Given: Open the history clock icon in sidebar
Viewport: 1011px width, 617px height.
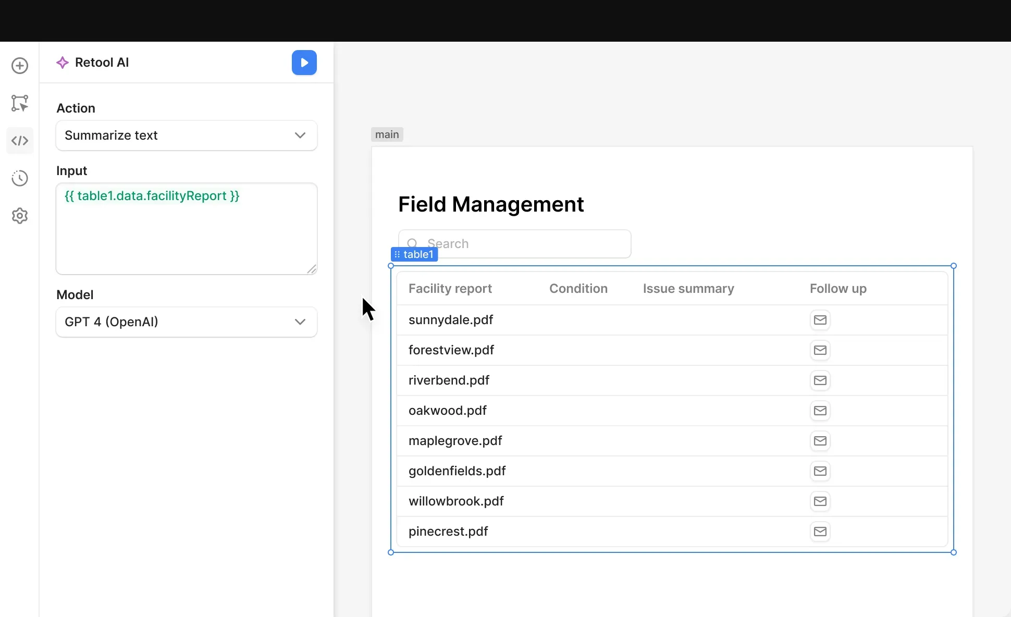Looking at the screenshot, I should pyautogui.click(x=20, y=178).
